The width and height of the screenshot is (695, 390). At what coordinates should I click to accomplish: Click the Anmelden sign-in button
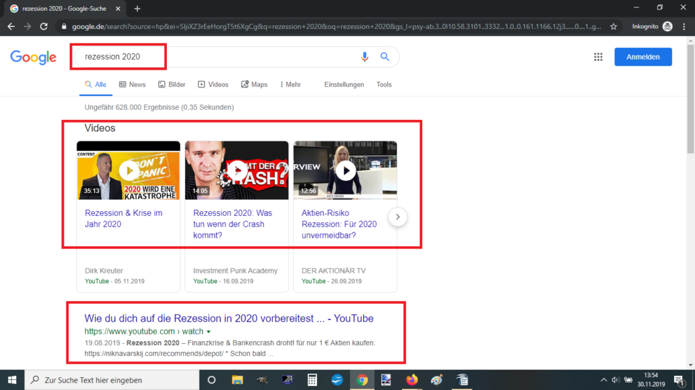(x=643, y=57)
